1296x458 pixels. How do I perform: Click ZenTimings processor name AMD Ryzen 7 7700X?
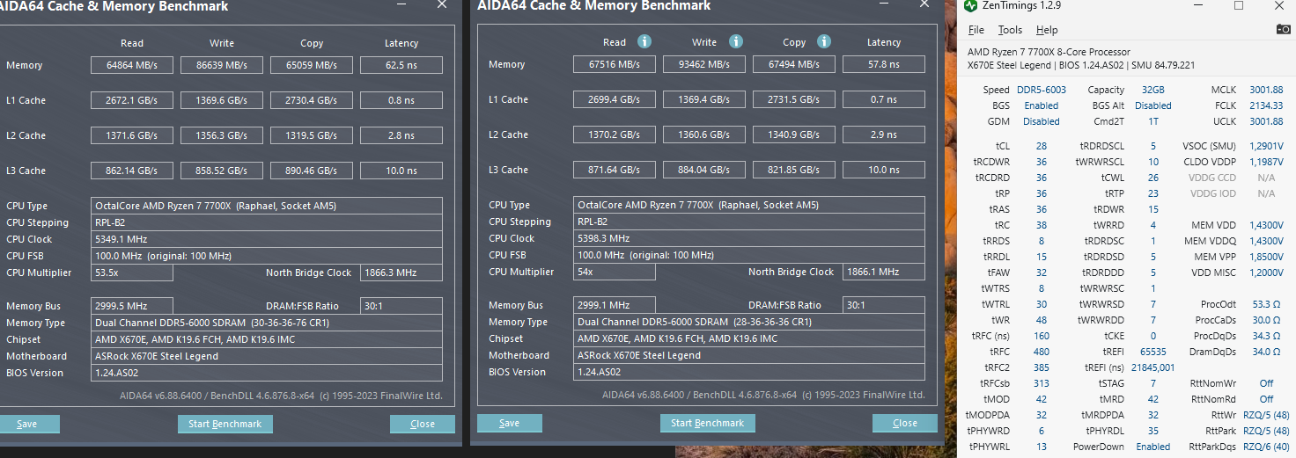(x=1049, y=52)
